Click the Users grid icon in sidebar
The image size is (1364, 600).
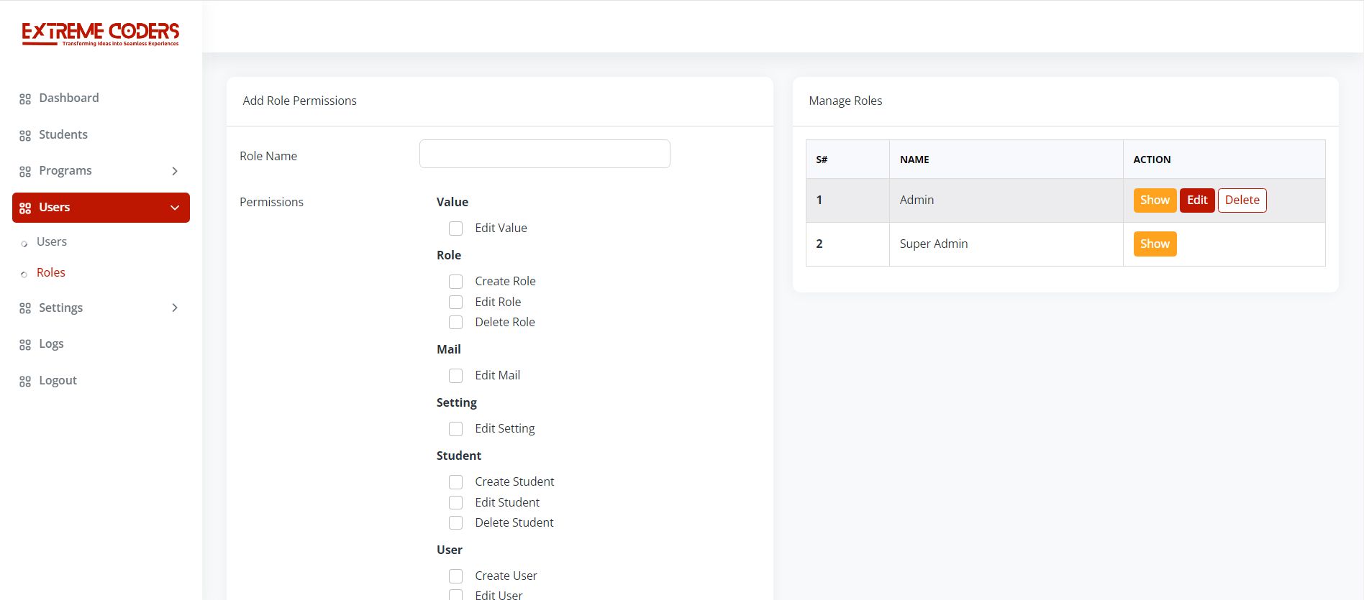pyautogui.click(x=25, y=208)
